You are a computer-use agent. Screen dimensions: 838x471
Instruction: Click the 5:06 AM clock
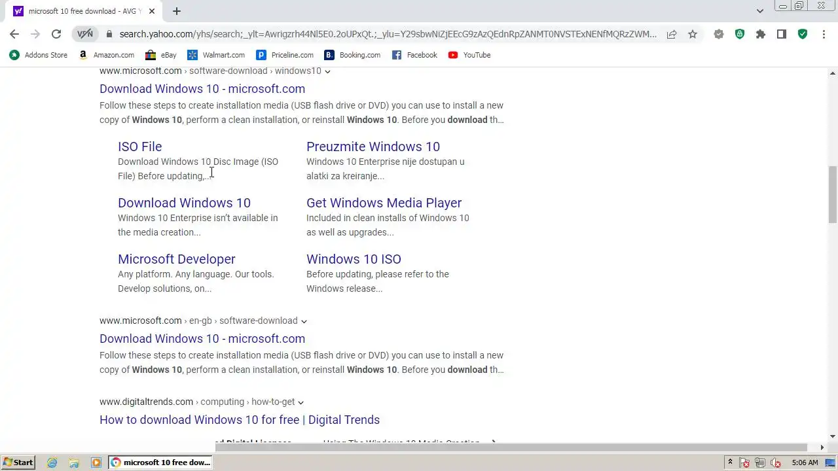[x=805, y=462]
